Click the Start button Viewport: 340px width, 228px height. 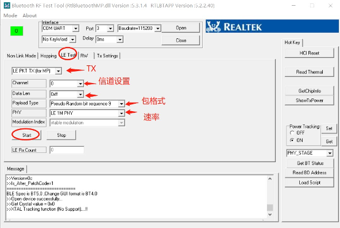pos(26,135)
